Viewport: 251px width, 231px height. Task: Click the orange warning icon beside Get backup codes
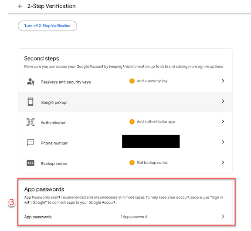132,163
